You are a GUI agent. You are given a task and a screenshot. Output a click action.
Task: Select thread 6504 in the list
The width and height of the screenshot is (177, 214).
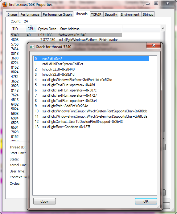click(15, 127)
